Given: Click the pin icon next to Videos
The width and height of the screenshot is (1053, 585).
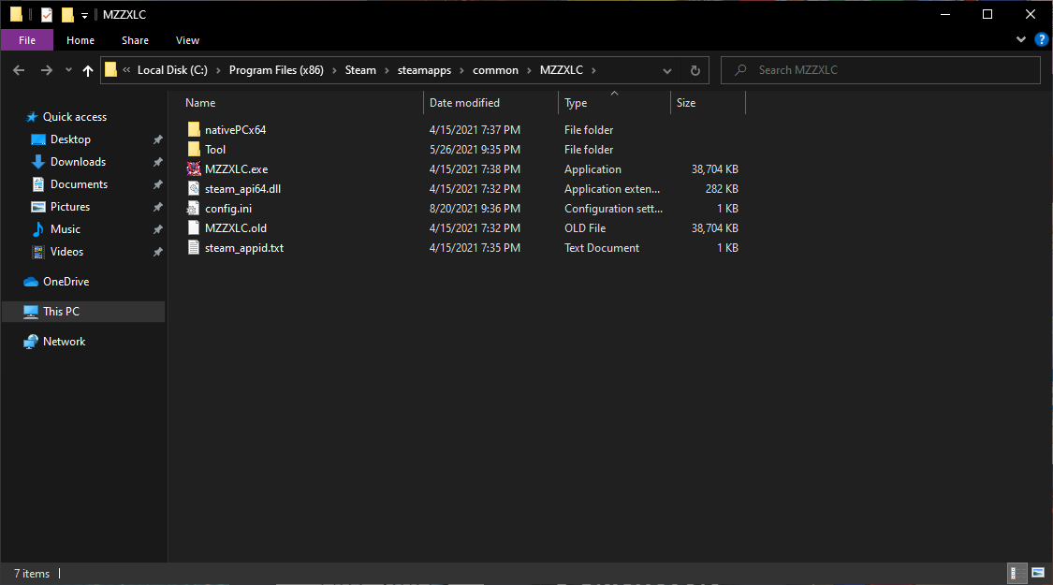Looking at the screenshot, I should (158, 252).
